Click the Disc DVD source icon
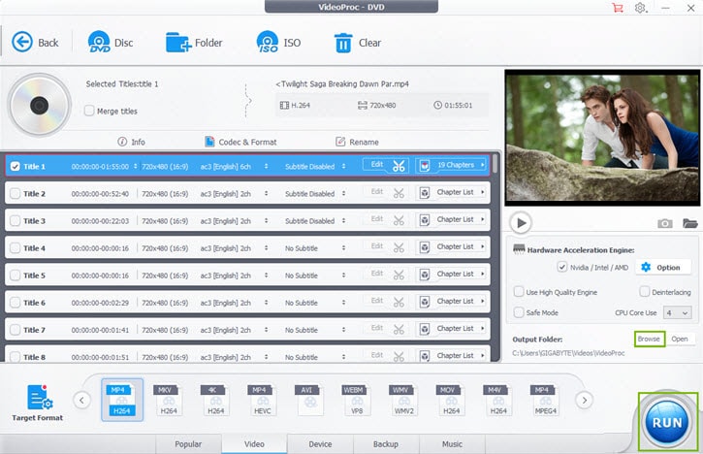The width and height of the screenshot is (703, 454). click(x=100, y=43)
